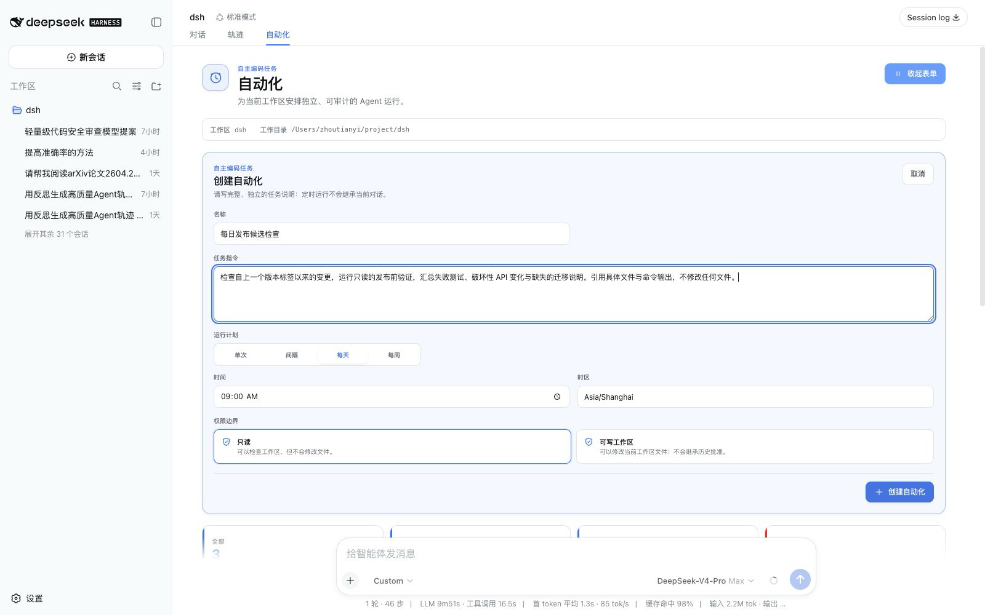Switch to 轨迹 tab
Viewport: 985px width, 615px height.
(x=236, y=34)
